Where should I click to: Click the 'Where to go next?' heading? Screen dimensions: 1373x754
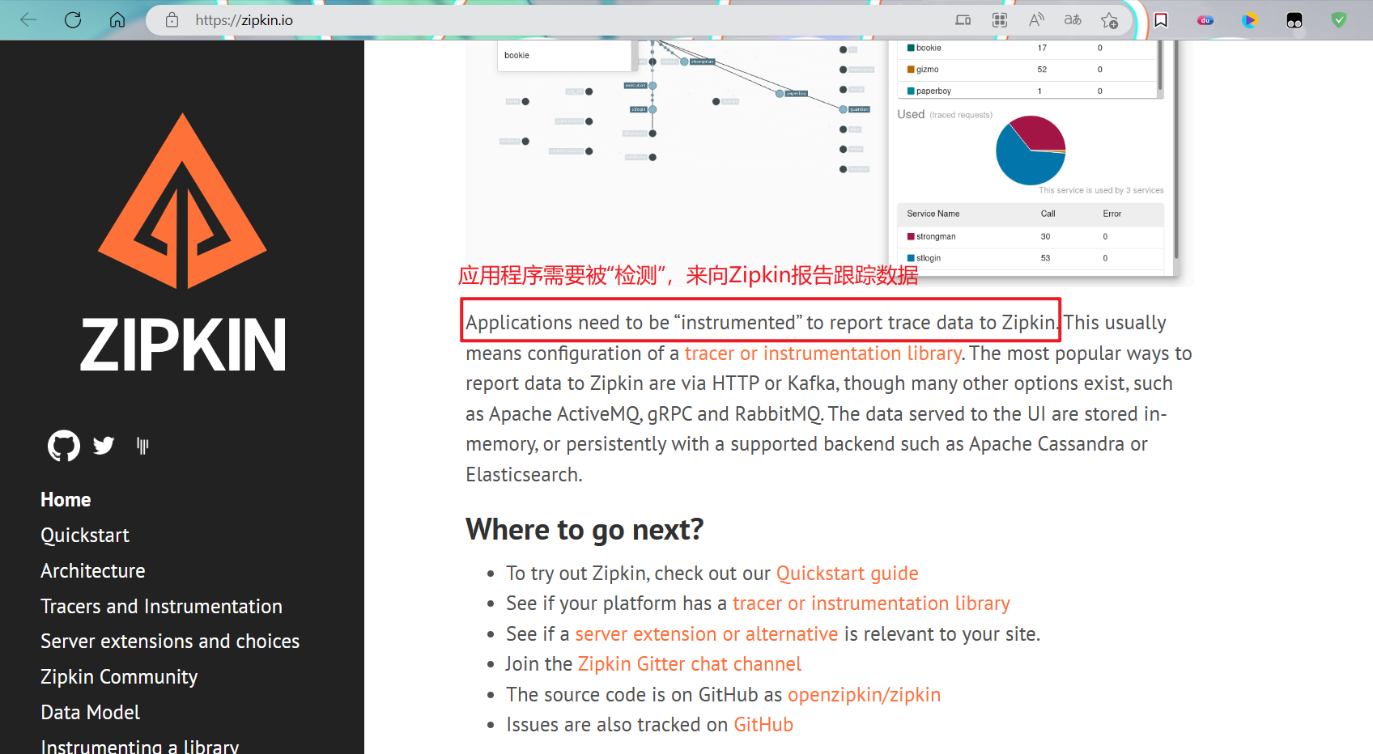click(x=584, y=530)
